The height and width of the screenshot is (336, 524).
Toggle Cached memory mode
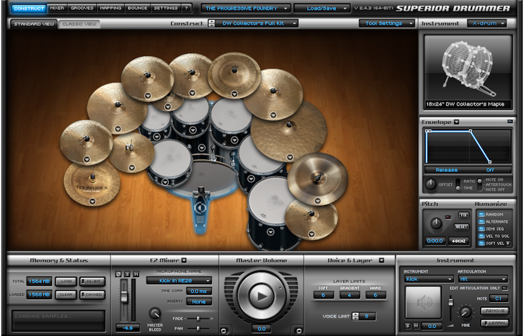tap(93, 295)
